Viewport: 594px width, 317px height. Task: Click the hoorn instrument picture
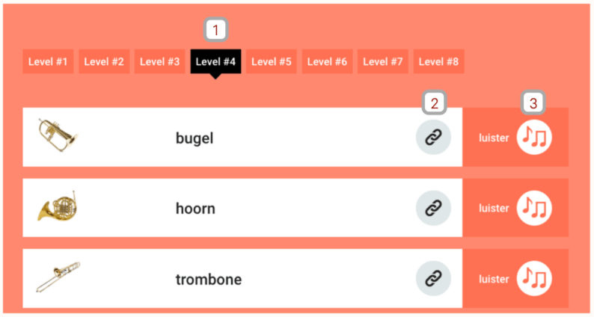(x=58, y=206)
